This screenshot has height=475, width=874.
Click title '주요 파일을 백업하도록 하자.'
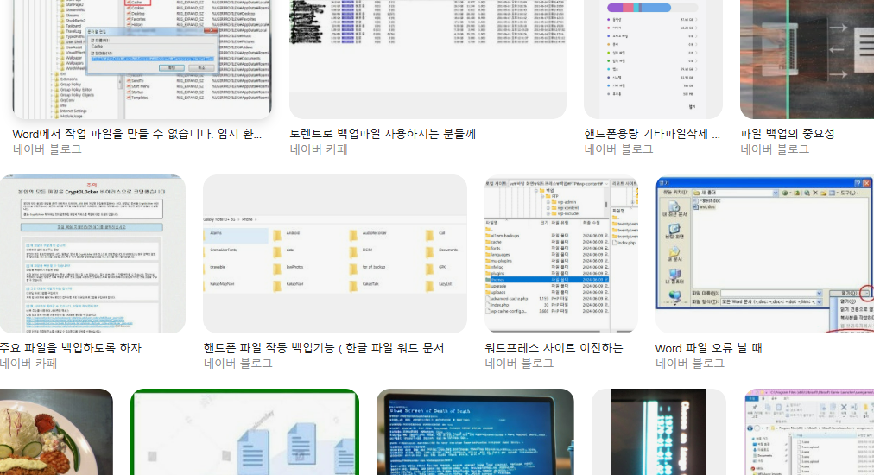(72, 348)
